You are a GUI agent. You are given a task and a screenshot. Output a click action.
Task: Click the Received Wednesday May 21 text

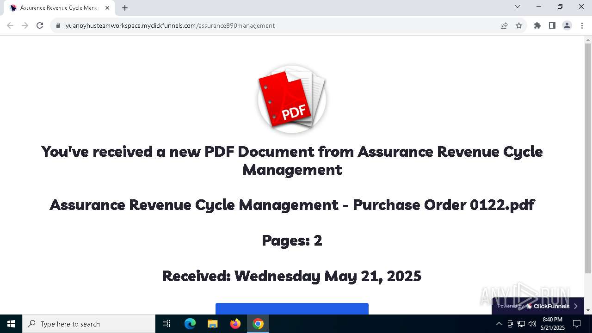[292, 276]
